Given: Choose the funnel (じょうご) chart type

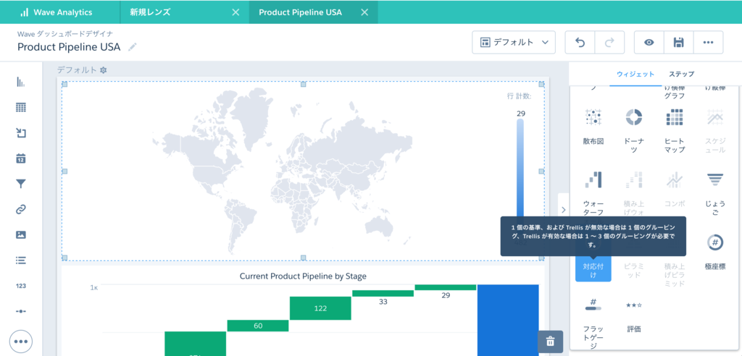Looking at the screenshot, I should tap(715, 193).
